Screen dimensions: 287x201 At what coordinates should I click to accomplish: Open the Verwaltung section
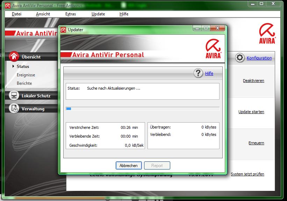[33, 109]
